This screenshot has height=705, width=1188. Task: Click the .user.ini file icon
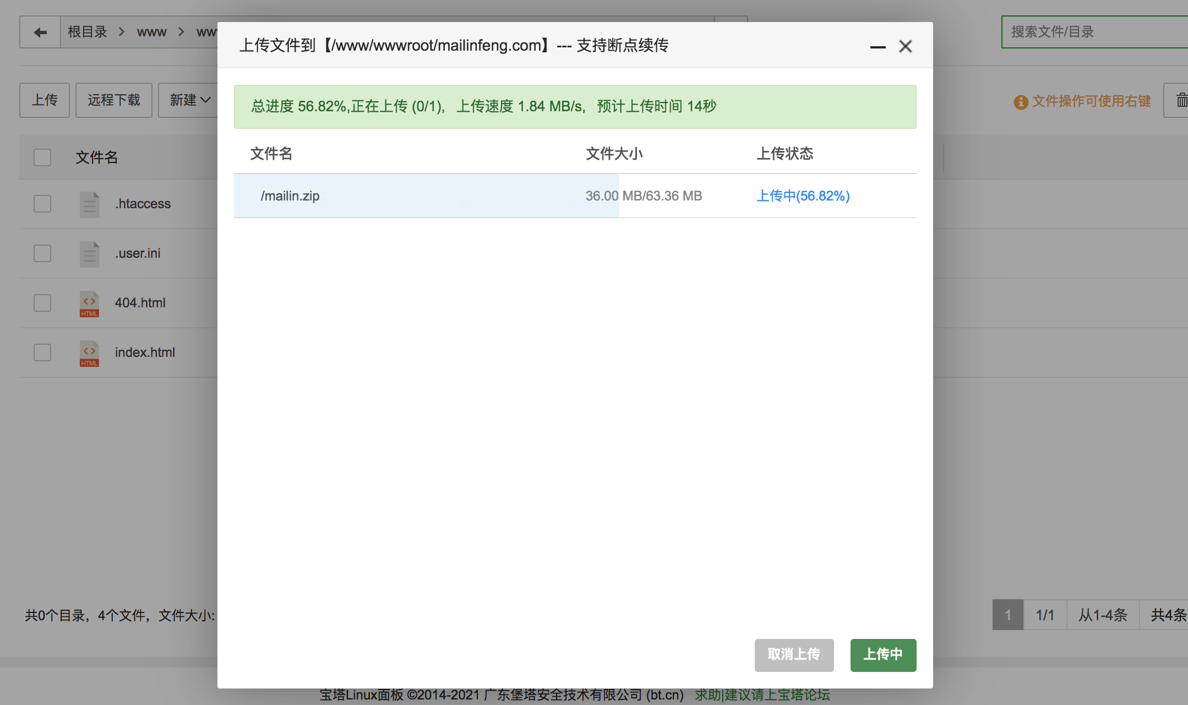[x=89, y=254]
